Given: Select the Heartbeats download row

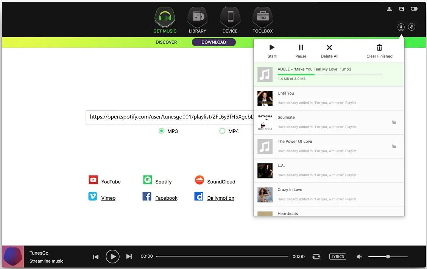Looking at the screenshot, I should (x=329, y=211).
